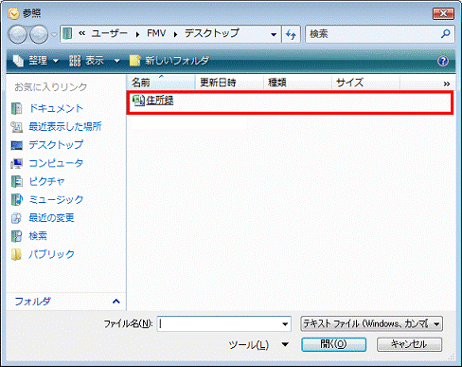Click the 表示 views button
462x367 pixels.
point(87,61)
